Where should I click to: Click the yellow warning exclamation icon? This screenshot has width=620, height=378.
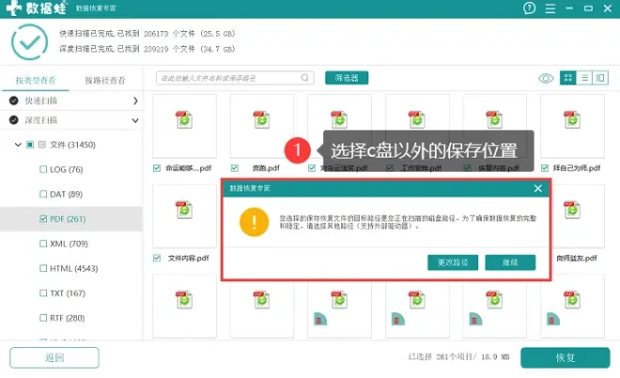click(x=255, y=222)
